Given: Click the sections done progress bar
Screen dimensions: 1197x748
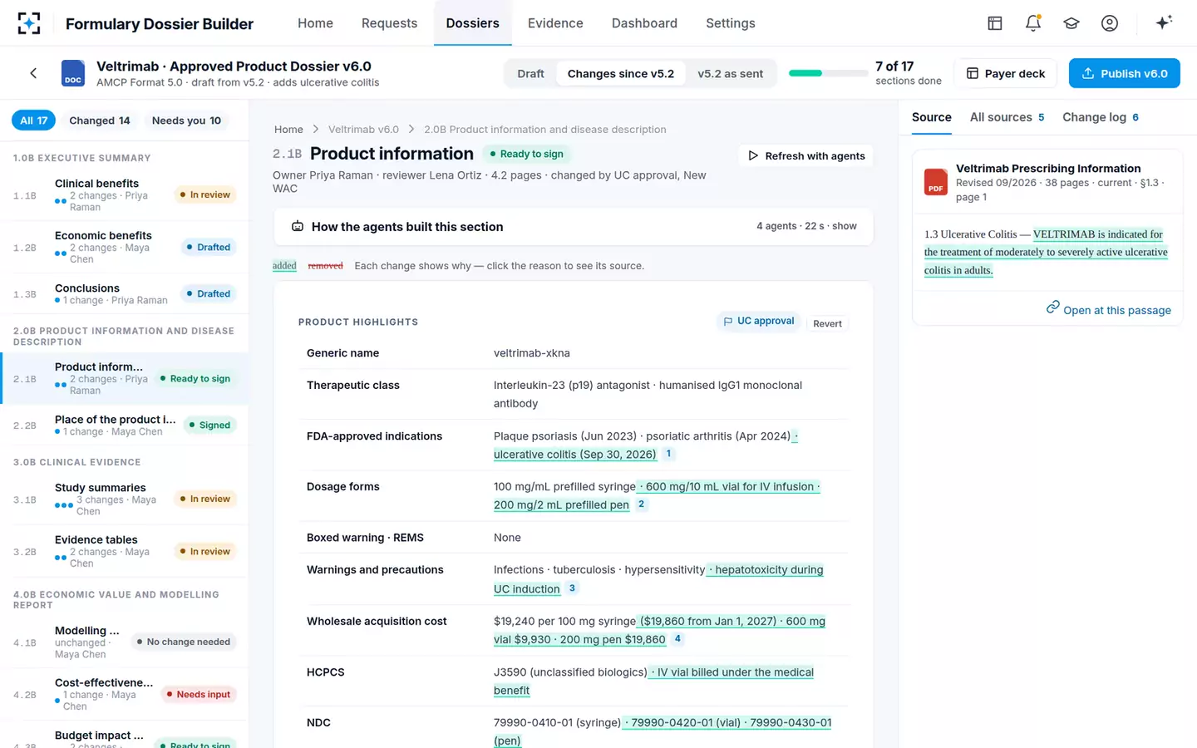Looking at the screenshot, I should pyautogui.click(x=828, y=73).
